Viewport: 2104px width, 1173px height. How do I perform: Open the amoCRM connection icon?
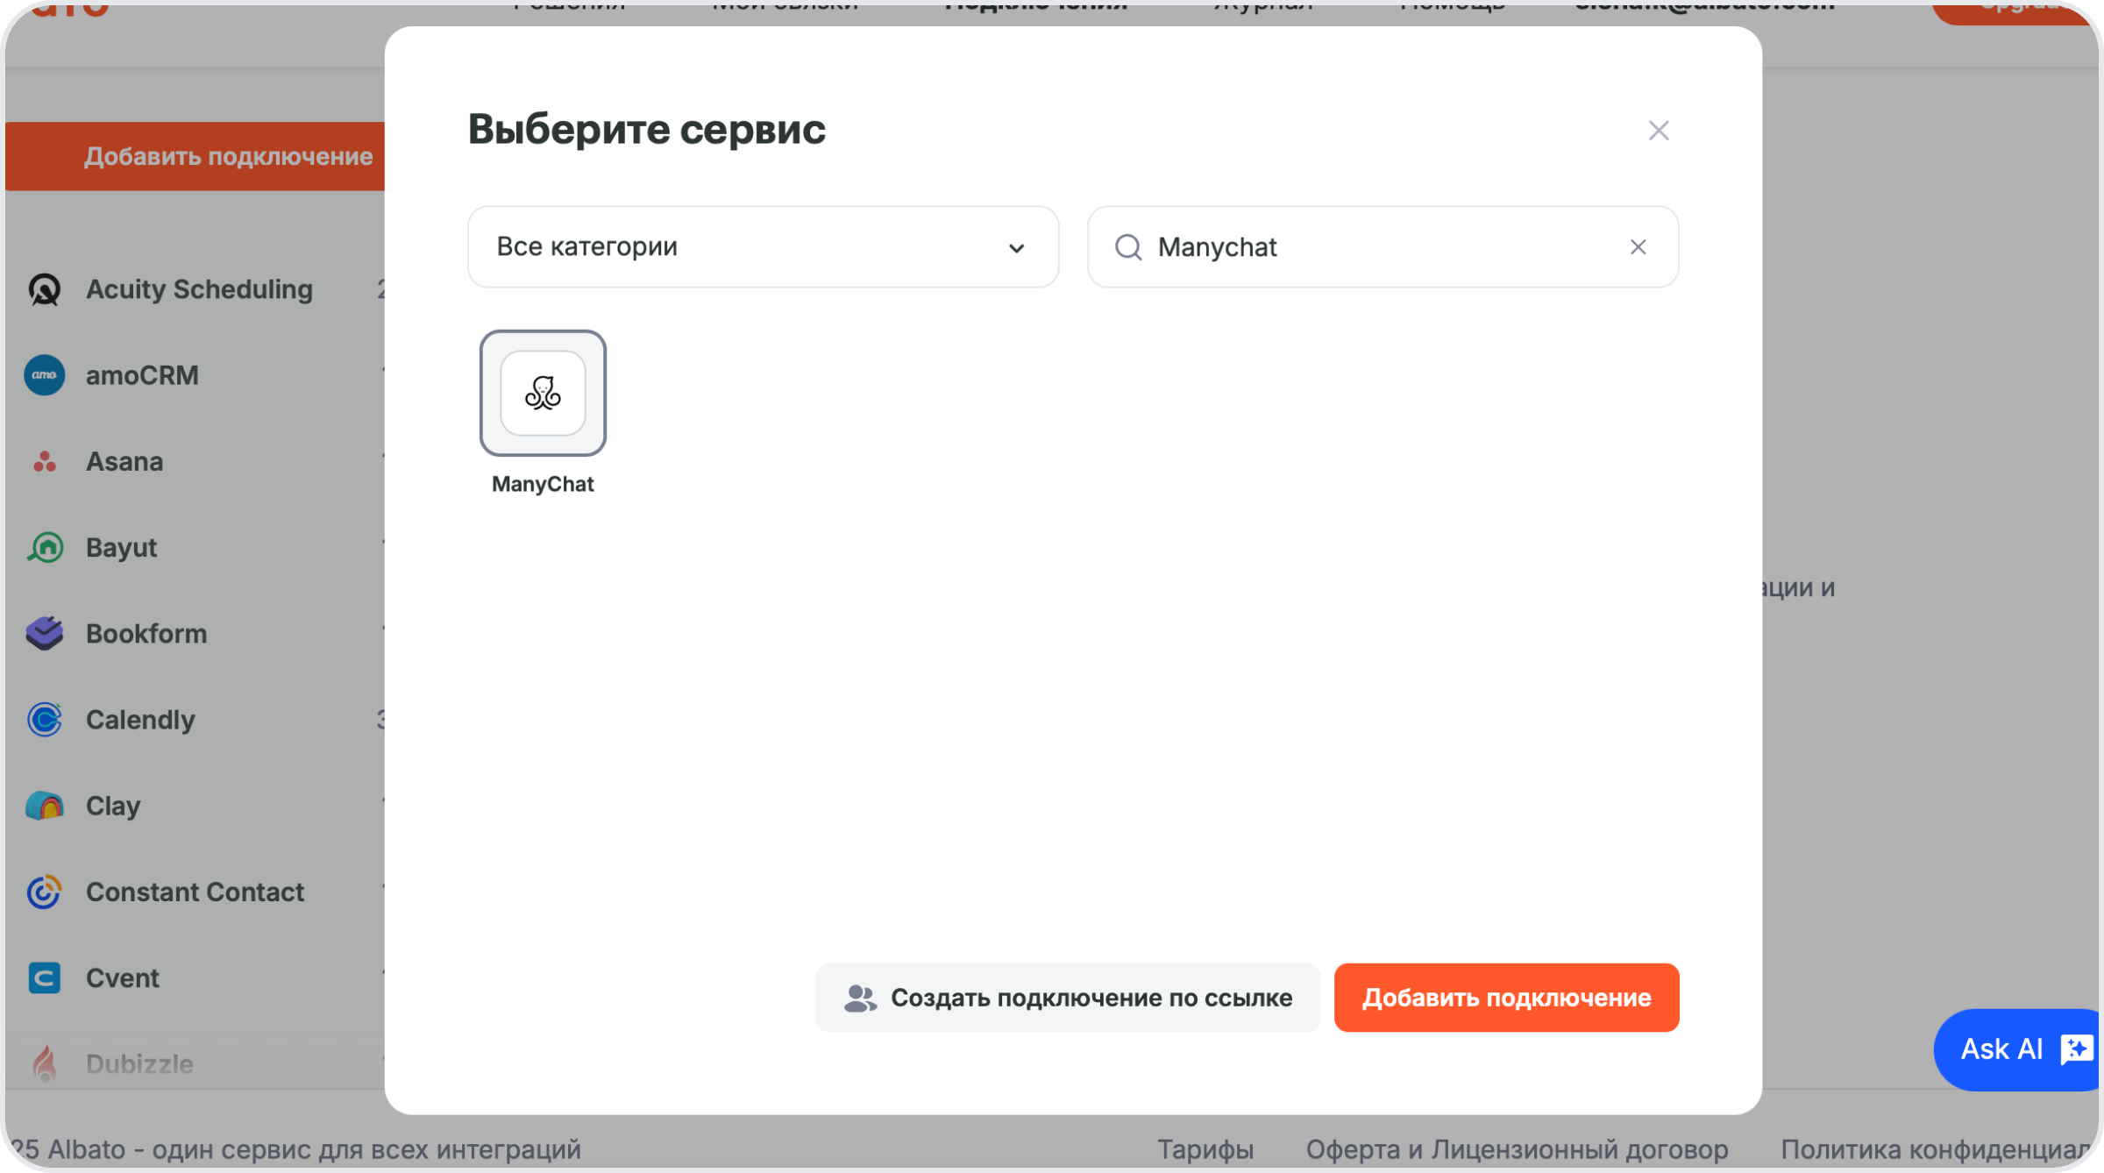click(x=45, y=375)
